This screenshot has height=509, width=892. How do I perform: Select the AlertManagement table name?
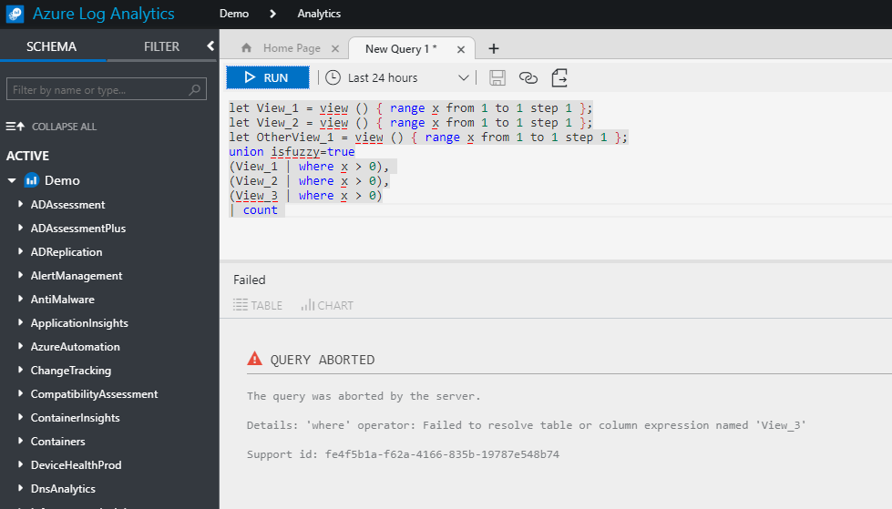click(77, 276)
